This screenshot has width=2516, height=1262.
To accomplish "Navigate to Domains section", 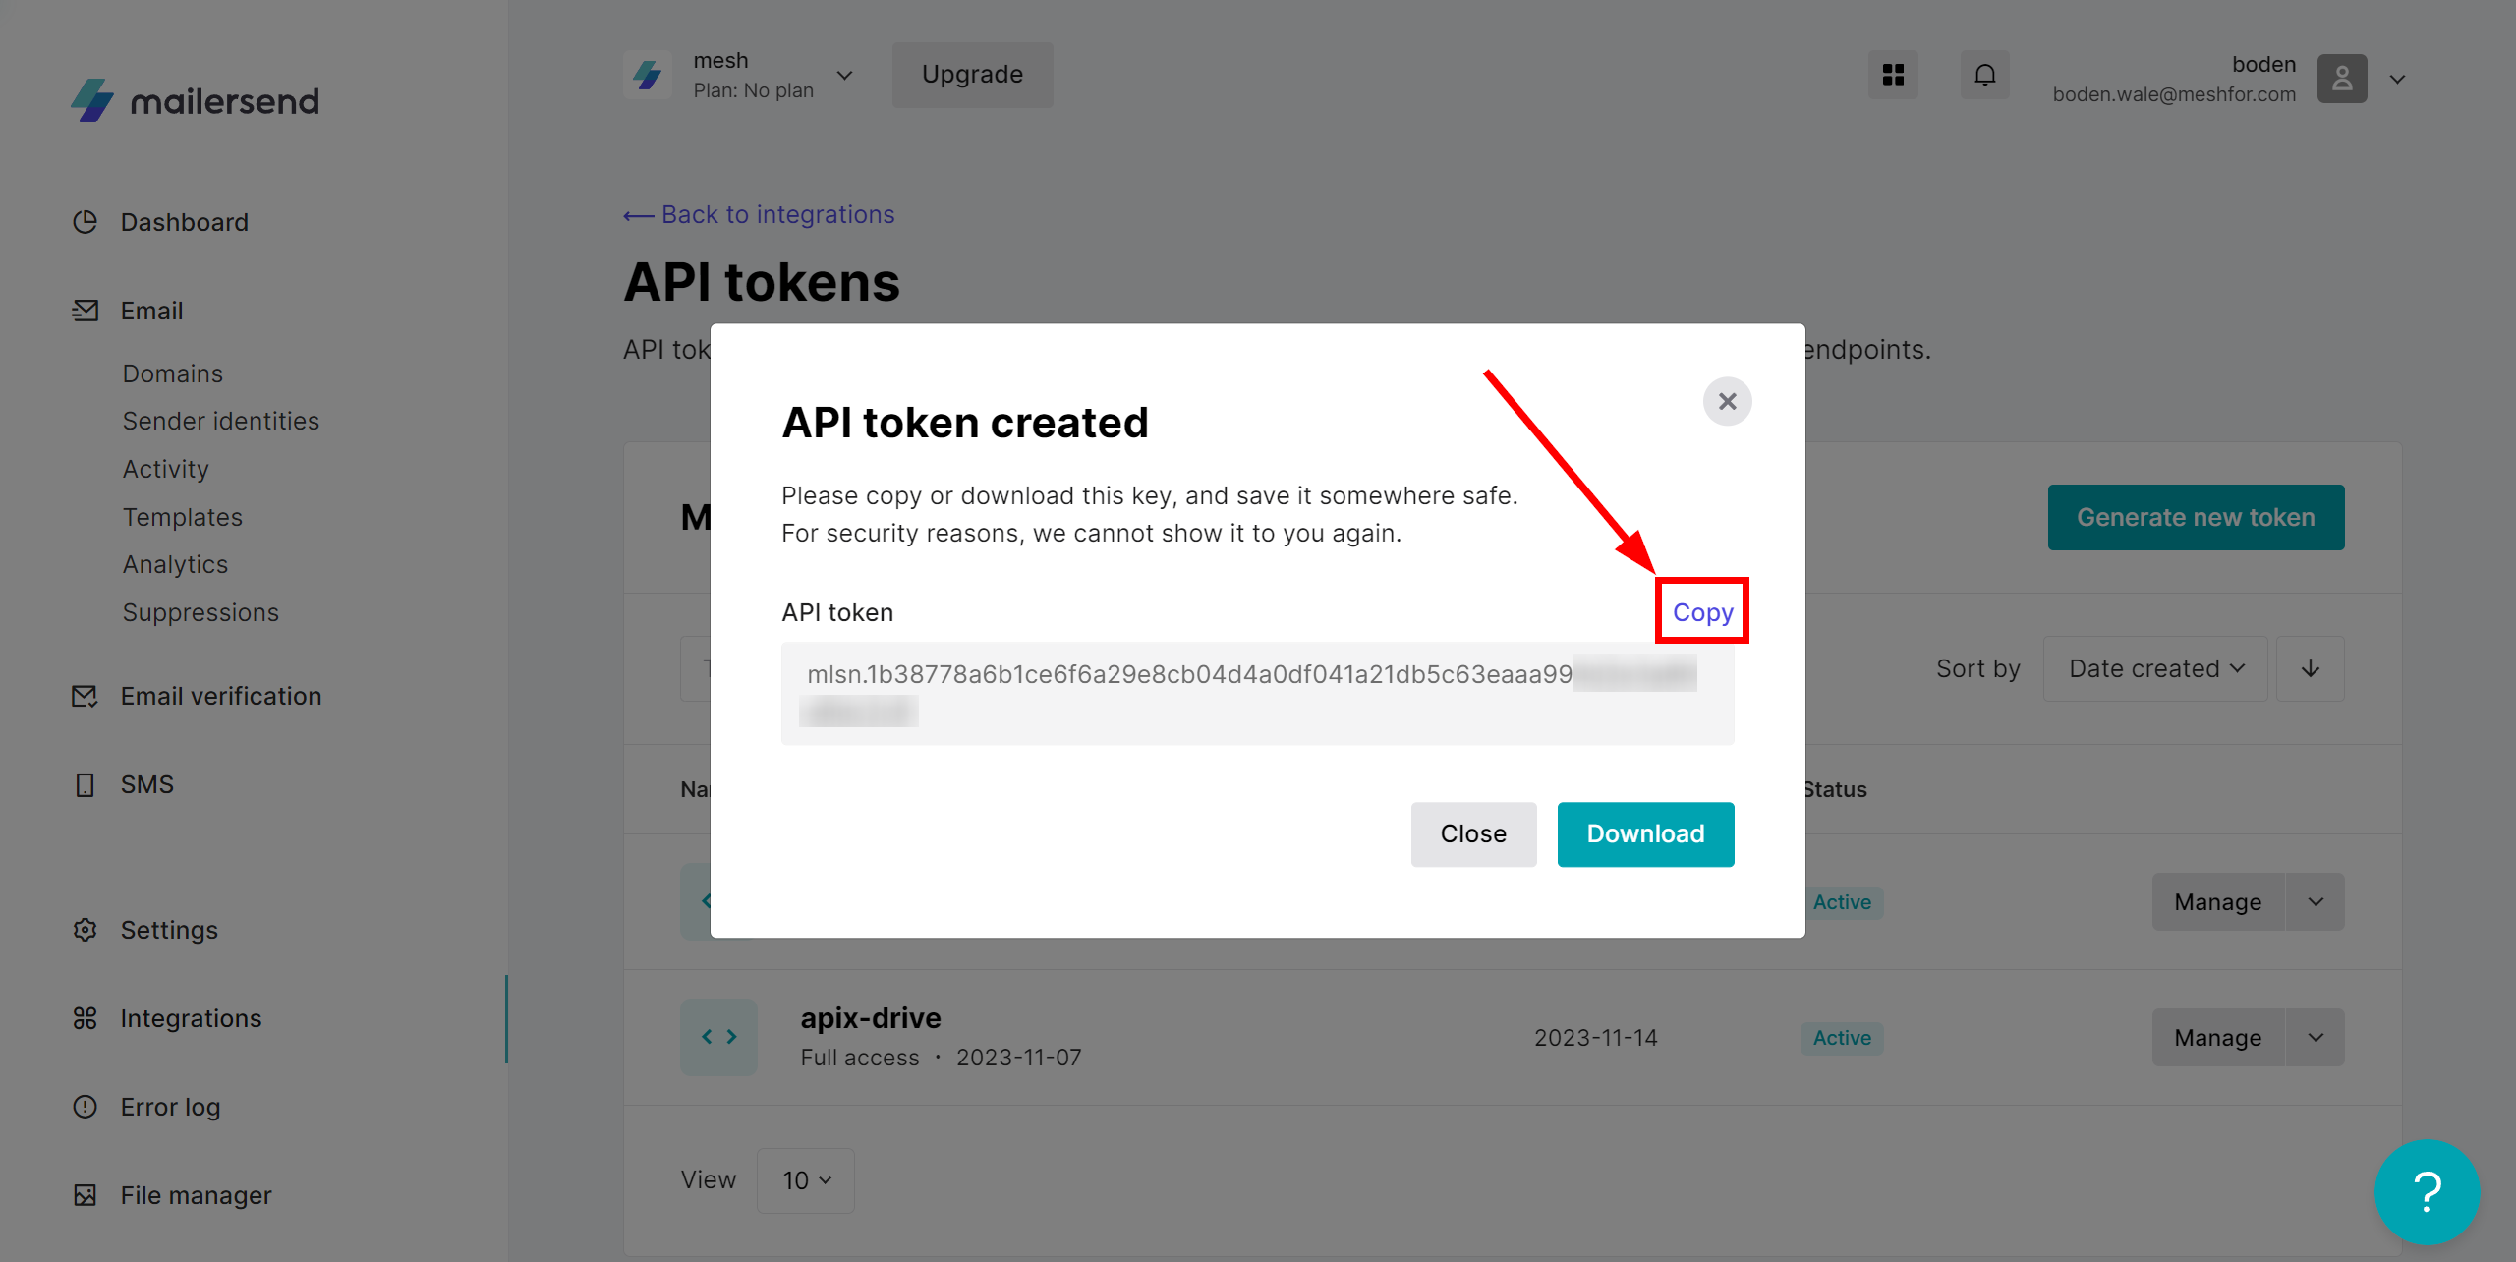I will [172, 371].
